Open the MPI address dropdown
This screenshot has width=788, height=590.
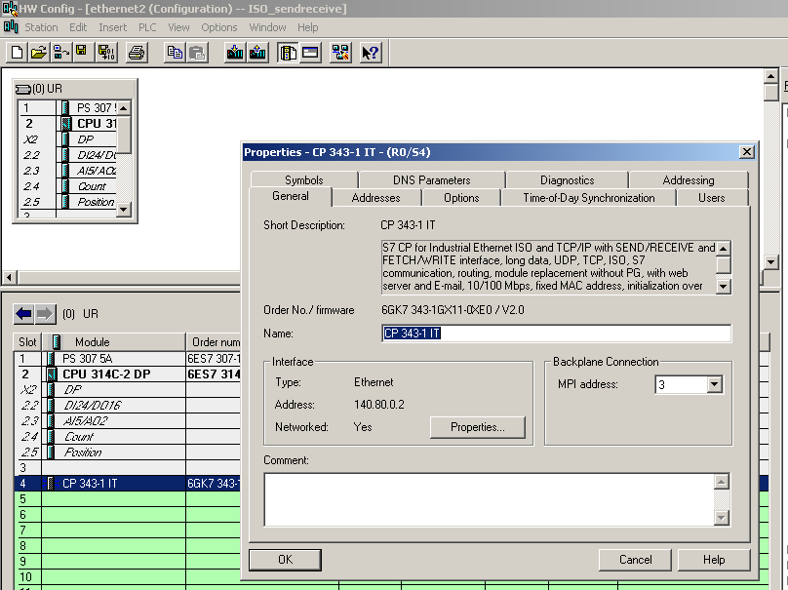[x=714, y=384]
